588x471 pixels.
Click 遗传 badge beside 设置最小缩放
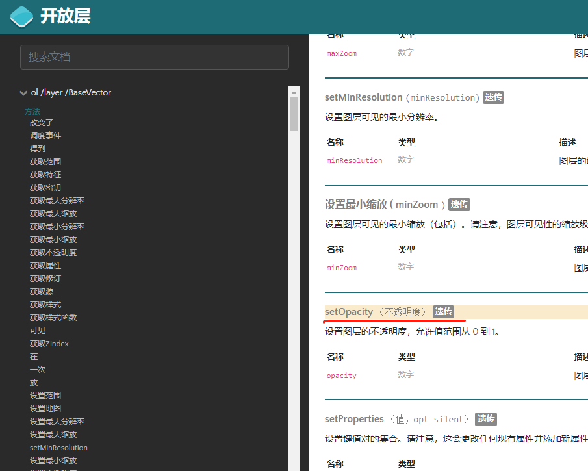coord(459,205)
